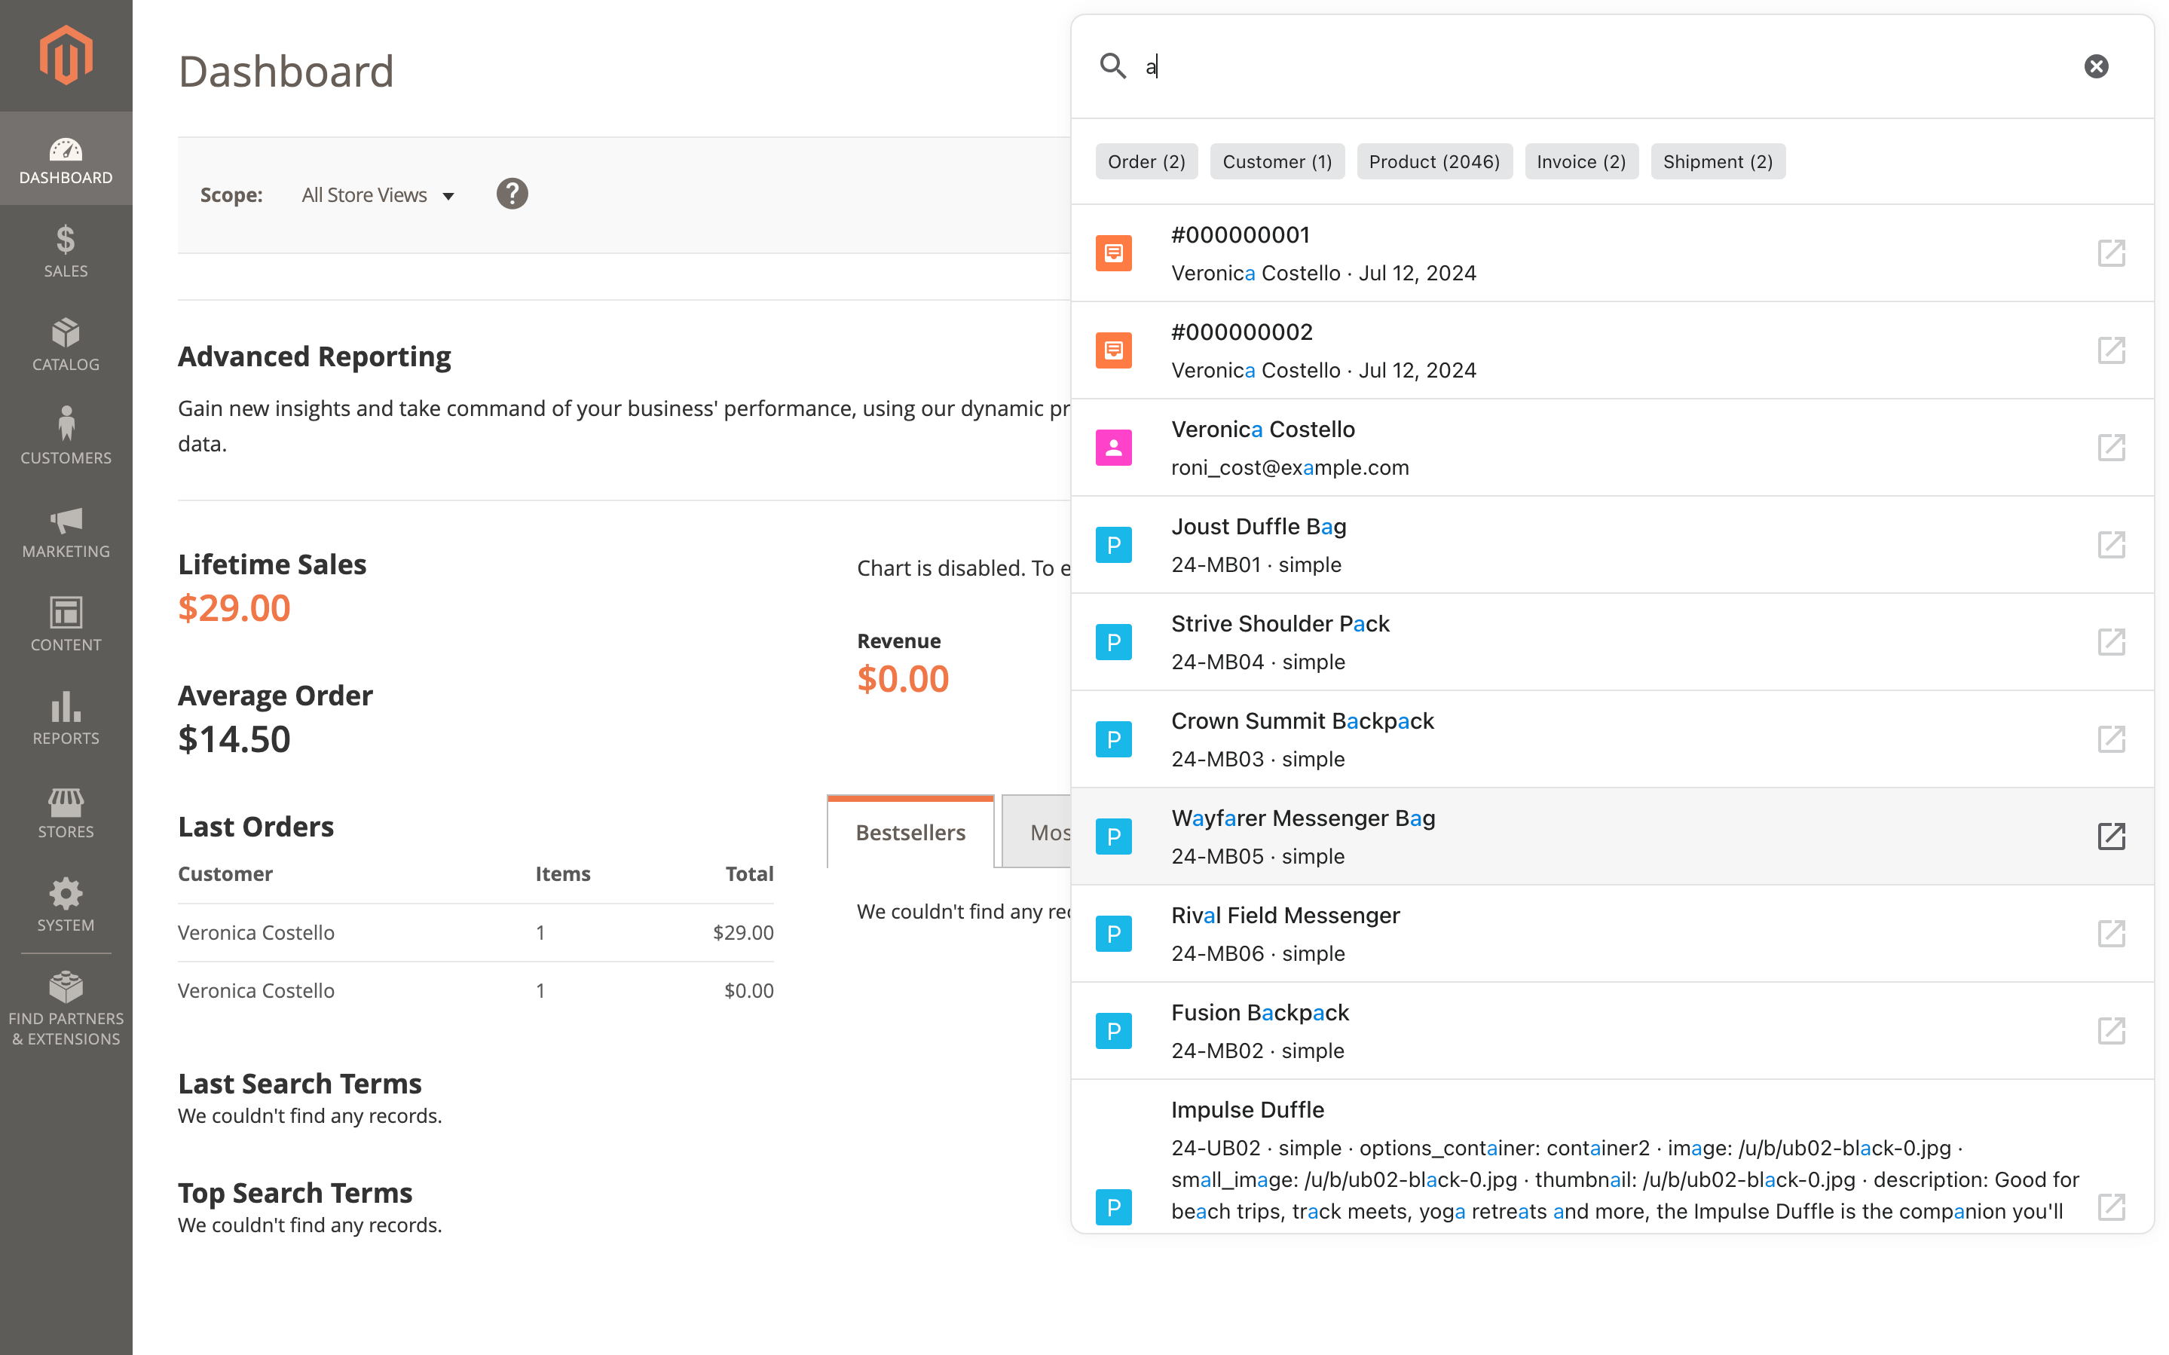Image resolution: width=2169 pixels, height=1355 pixels.
Task: Open the Customers sidebar menu
Action: (66, 437)
